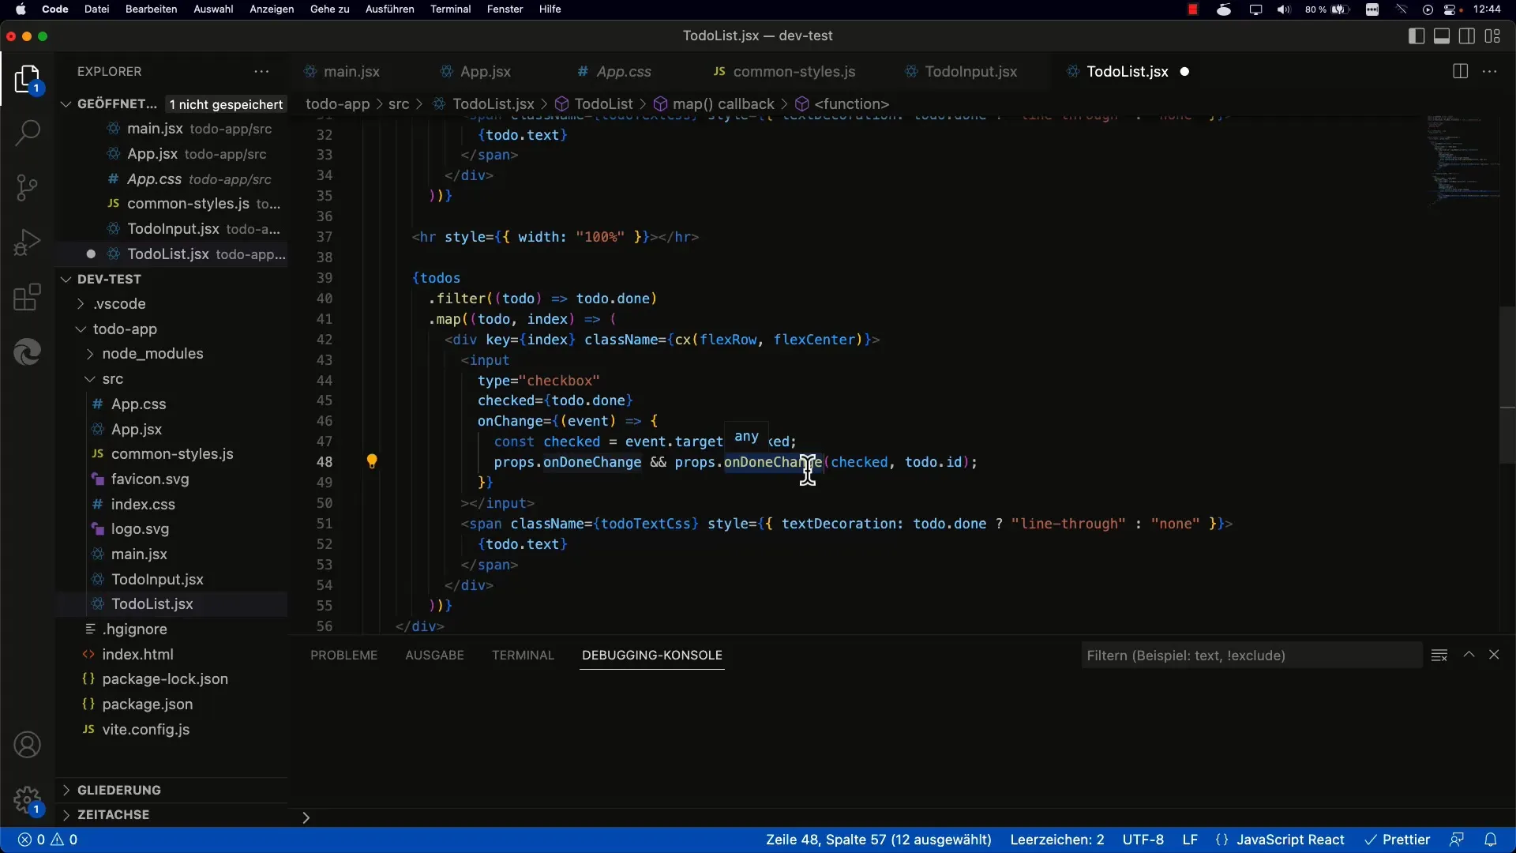1516x853 pixels.
Task: Collapse the src folder
Action: coord(89,379)
